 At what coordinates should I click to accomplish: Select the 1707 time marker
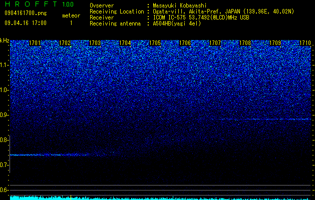[215, 43]
